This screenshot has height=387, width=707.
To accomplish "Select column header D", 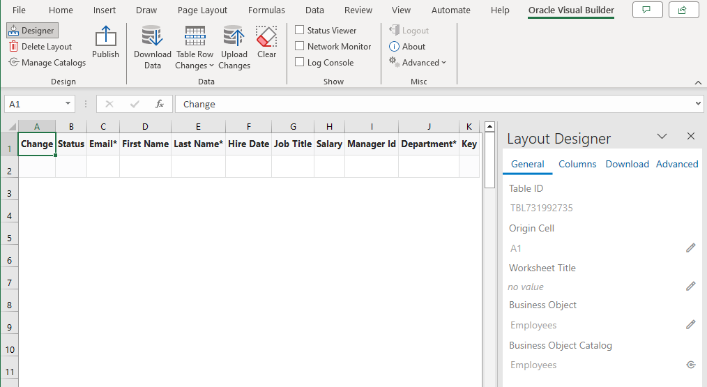I will pos(145,127).
